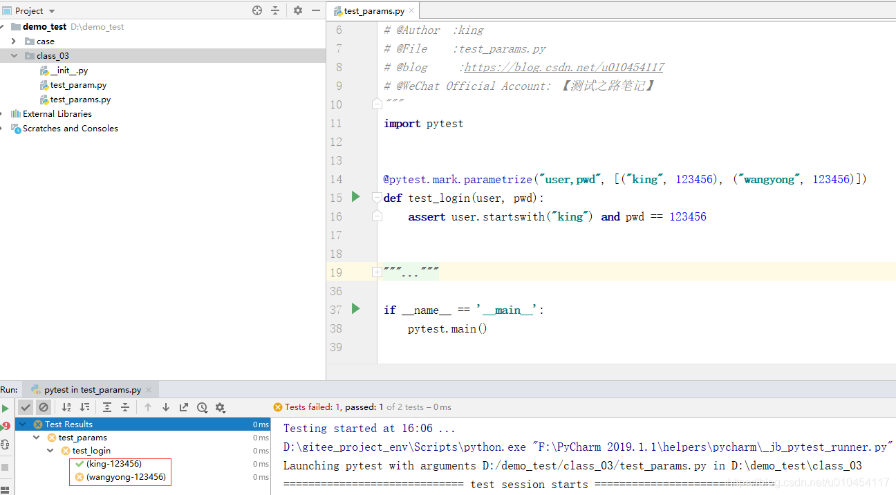Rerun failed tests in Run panel
The image size is (896, 495).
6,426
